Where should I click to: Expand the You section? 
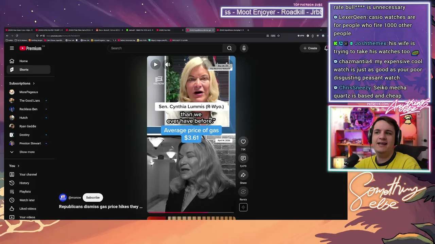click(x=14, y=166)
